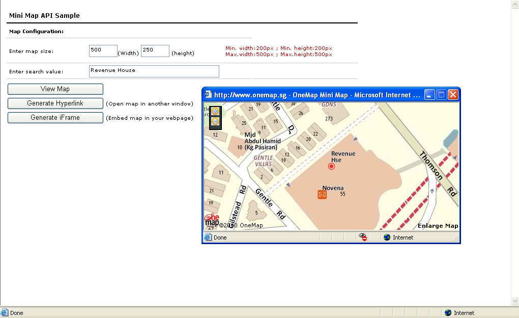Screen dimensions: 519x318
Task: Click the Thomson Rd street label
Action: pos(438,173)
